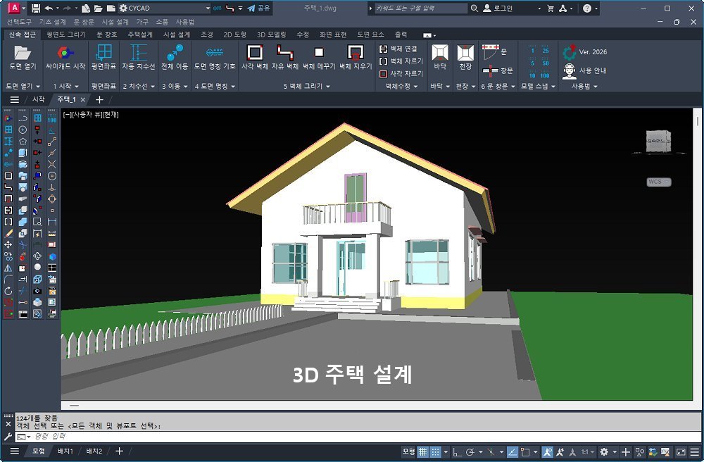Click the 도면 명칭 기호 icon
The image size is (704, 462).
tap(215, 53)
